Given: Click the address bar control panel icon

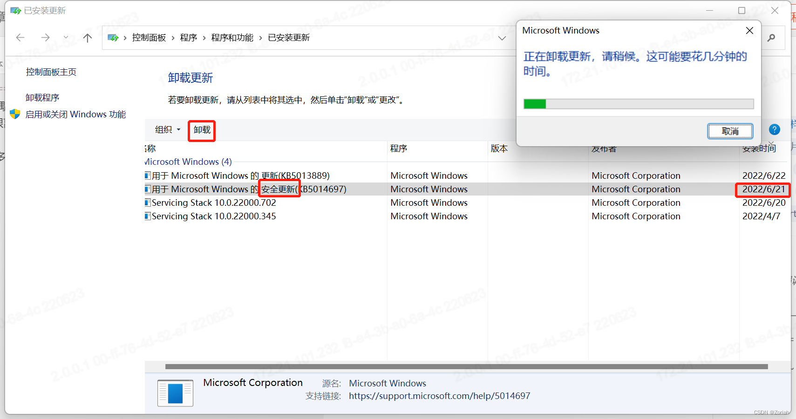Looking at the screenshot, I should pos(113,38).
